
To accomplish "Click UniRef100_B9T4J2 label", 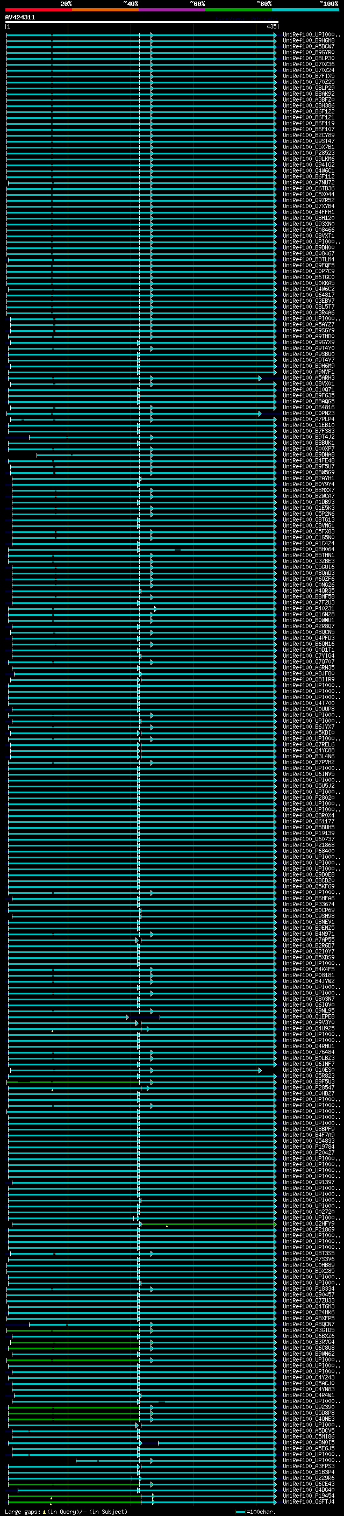I will coord(309,437).
